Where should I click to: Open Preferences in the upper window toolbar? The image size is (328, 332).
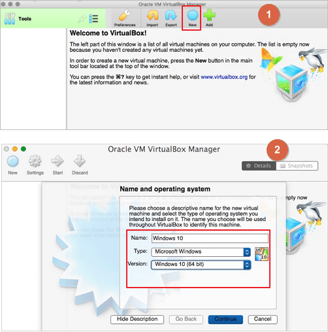point(125,18)
